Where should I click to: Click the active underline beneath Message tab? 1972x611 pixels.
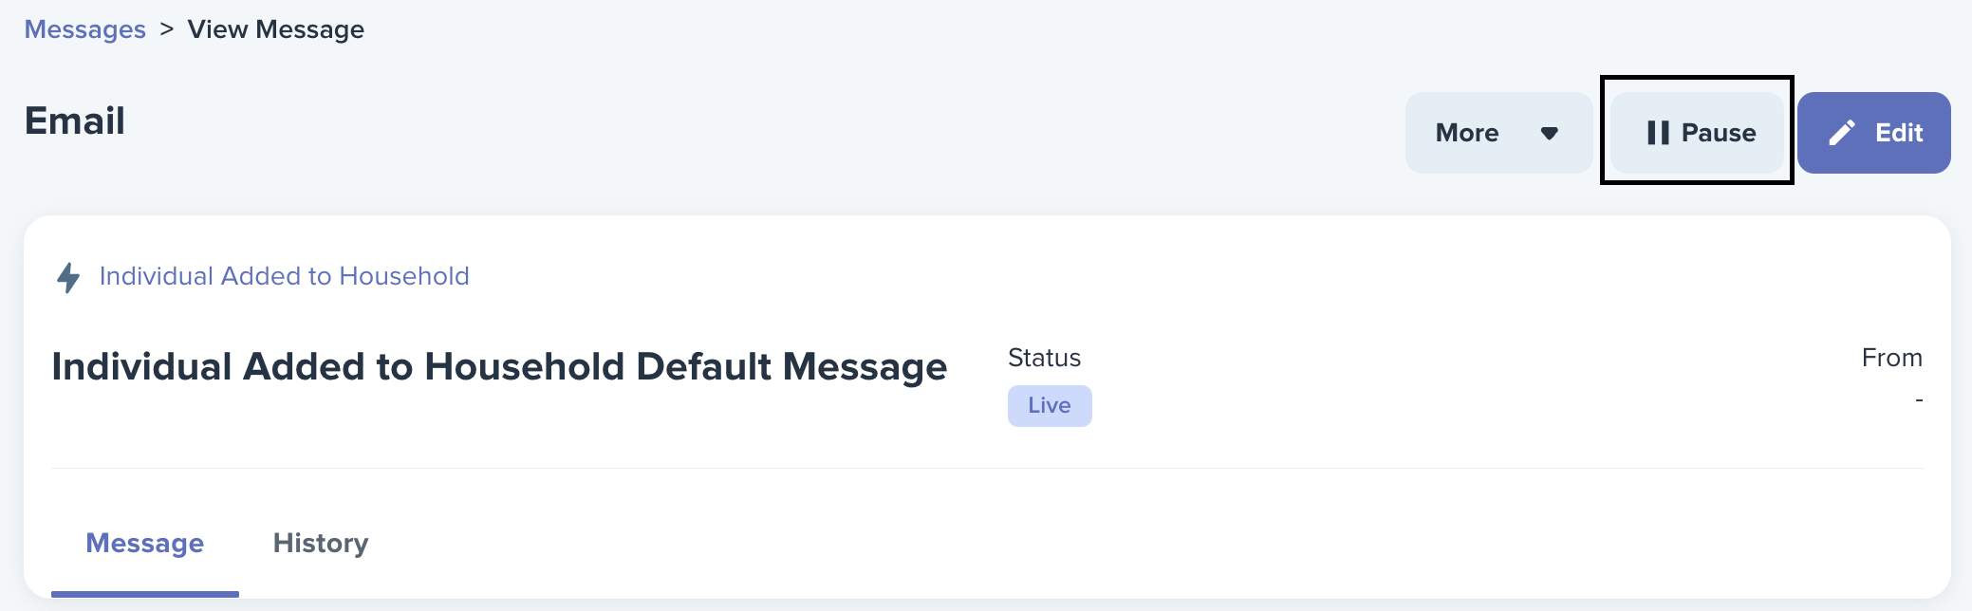click(x=145, y=594)
